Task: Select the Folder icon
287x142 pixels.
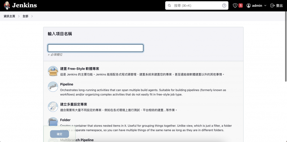Action: [x=53, y=122]
